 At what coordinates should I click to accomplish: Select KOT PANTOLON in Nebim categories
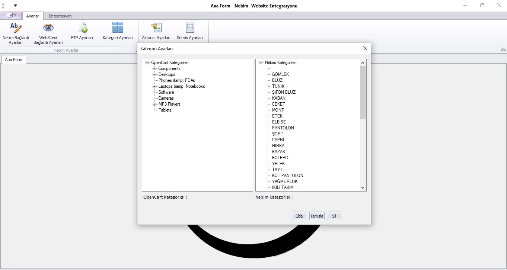coord(287,176)
